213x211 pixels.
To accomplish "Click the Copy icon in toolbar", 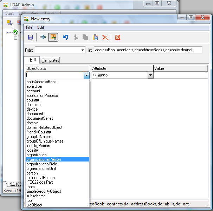I will click(85, 37).
